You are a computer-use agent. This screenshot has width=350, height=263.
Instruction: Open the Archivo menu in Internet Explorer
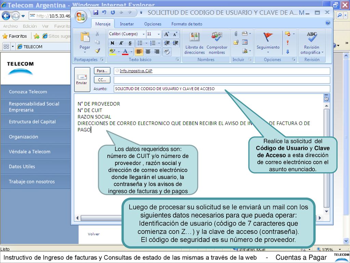pos(10,26)
